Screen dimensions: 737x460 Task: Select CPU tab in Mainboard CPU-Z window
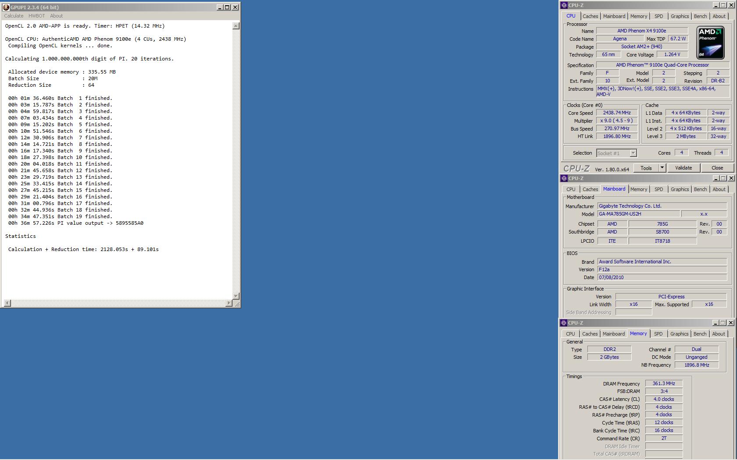571,189
